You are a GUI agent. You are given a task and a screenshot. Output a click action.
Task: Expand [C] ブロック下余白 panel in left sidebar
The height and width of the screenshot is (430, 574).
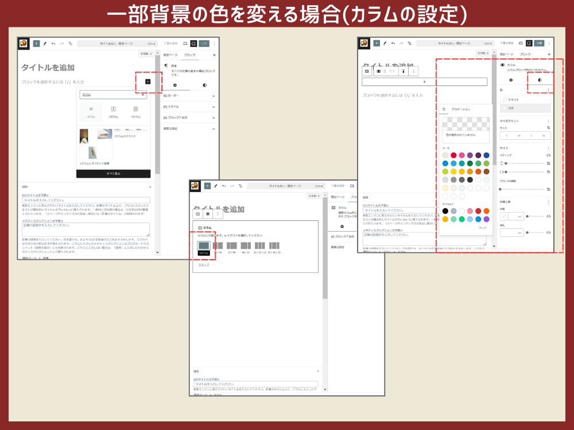click(189, 118)
